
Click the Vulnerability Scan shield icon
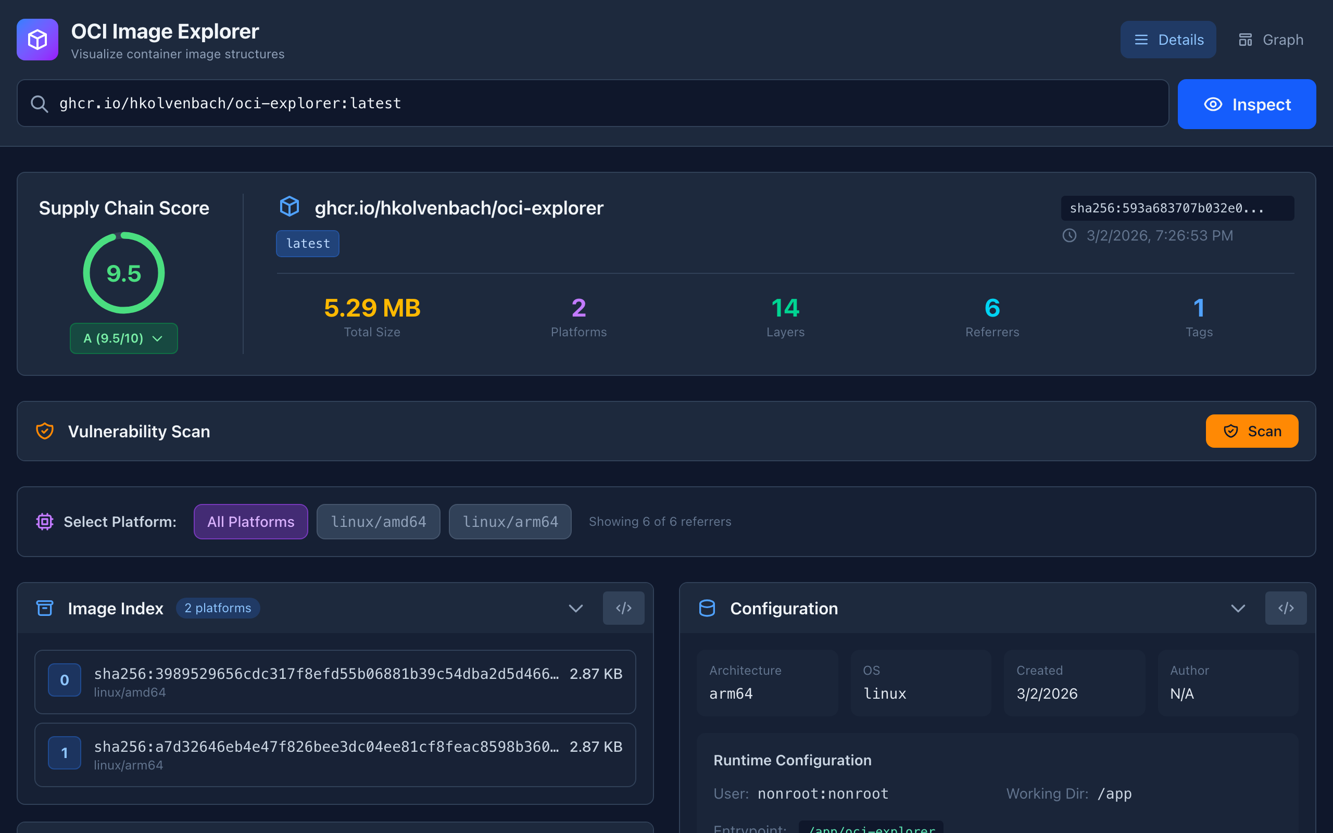[x=45, y=432]
